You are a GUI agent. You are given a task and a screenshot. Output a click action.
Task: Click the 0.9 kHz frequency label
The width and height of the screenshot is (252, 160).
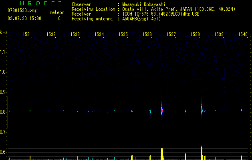(x=3, y=92)
